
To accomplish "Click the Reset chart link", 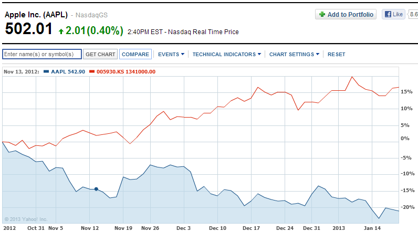I will click(336, 55).
